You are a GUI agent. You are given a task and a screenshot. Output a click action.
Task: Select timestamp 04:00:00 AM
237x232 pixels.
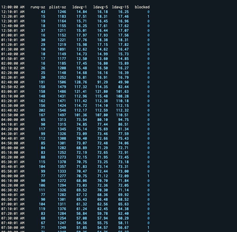pyautogui.click(x=13, y=120)
